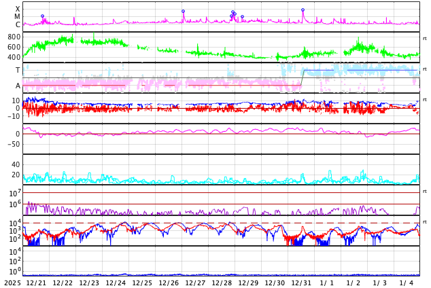Click the flare marker circle near 12/26
Viewport: 431px width, 288px height.
coord(183,11)
